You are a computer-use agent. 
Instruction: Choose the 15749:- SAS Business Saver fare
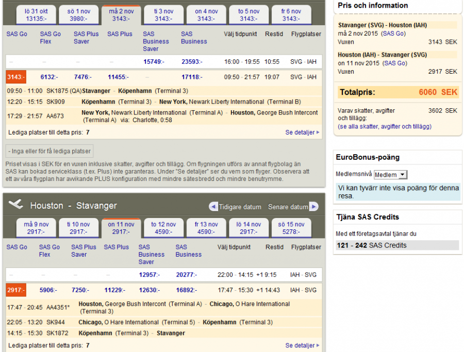[x=154, y=62]
